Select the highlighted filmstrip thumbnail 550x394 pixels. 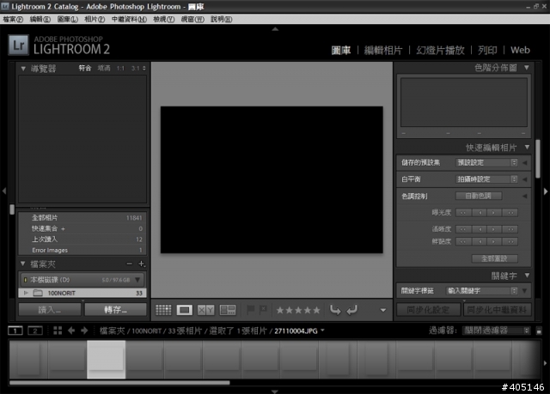(x=107, y=360)
